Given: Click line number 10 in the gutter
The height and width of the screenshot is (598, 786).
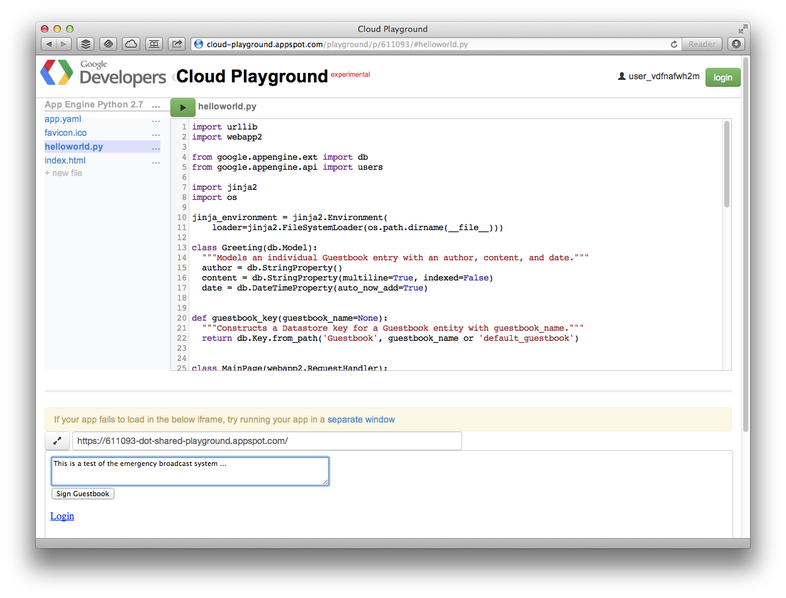Looking at the screenshot, I should 182,218.
